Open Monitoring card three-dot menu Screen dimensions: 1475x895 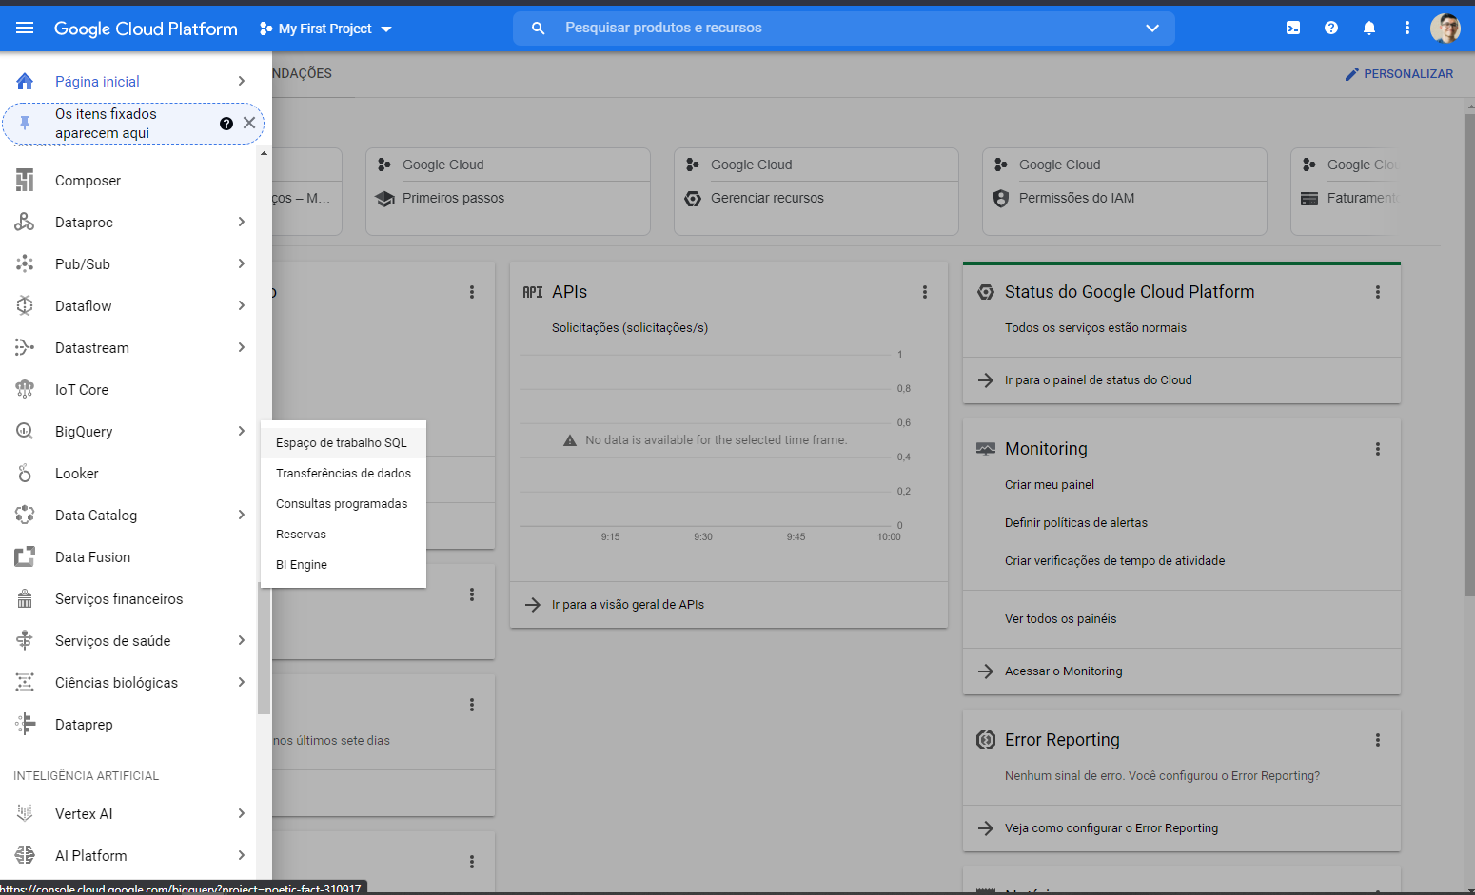click(x=1378, y=449)
